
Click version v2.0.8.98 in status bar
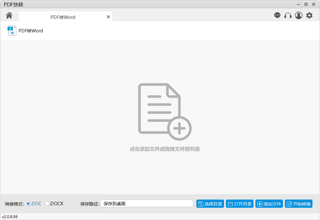[x=10, y=217]
